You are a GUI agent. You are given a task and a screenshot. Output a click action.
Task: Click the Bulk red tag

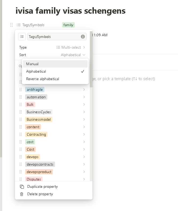(30, 104)
